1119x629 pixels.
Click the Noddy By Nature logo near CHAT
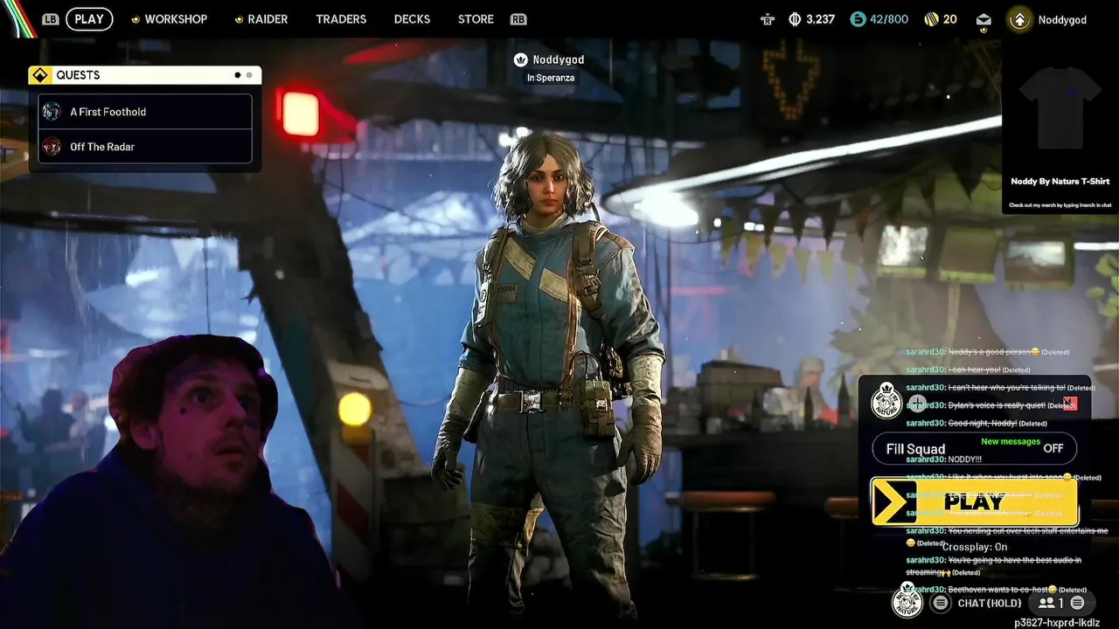coord(907,599)
